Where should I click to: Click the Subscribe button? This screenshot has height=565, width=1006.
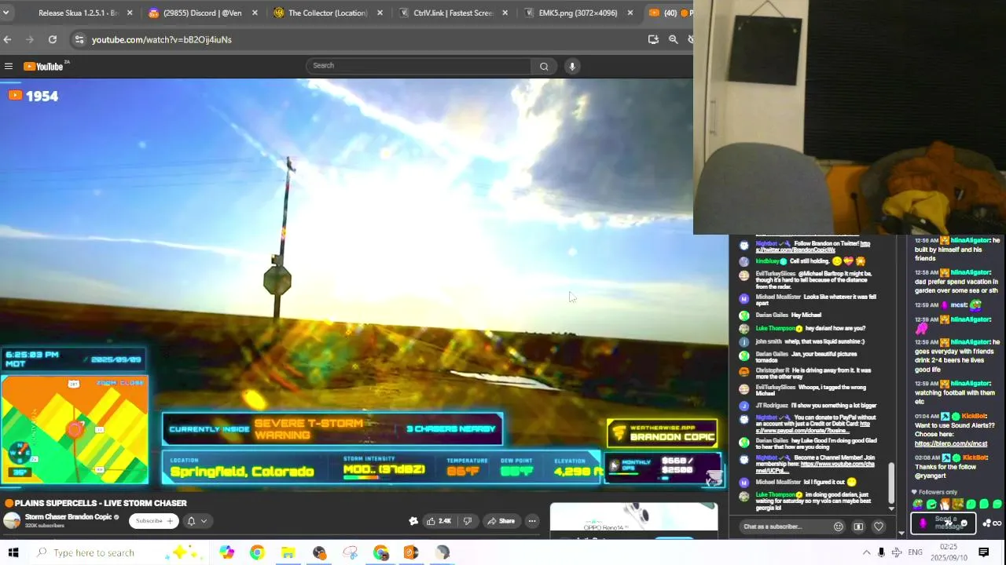154,521
